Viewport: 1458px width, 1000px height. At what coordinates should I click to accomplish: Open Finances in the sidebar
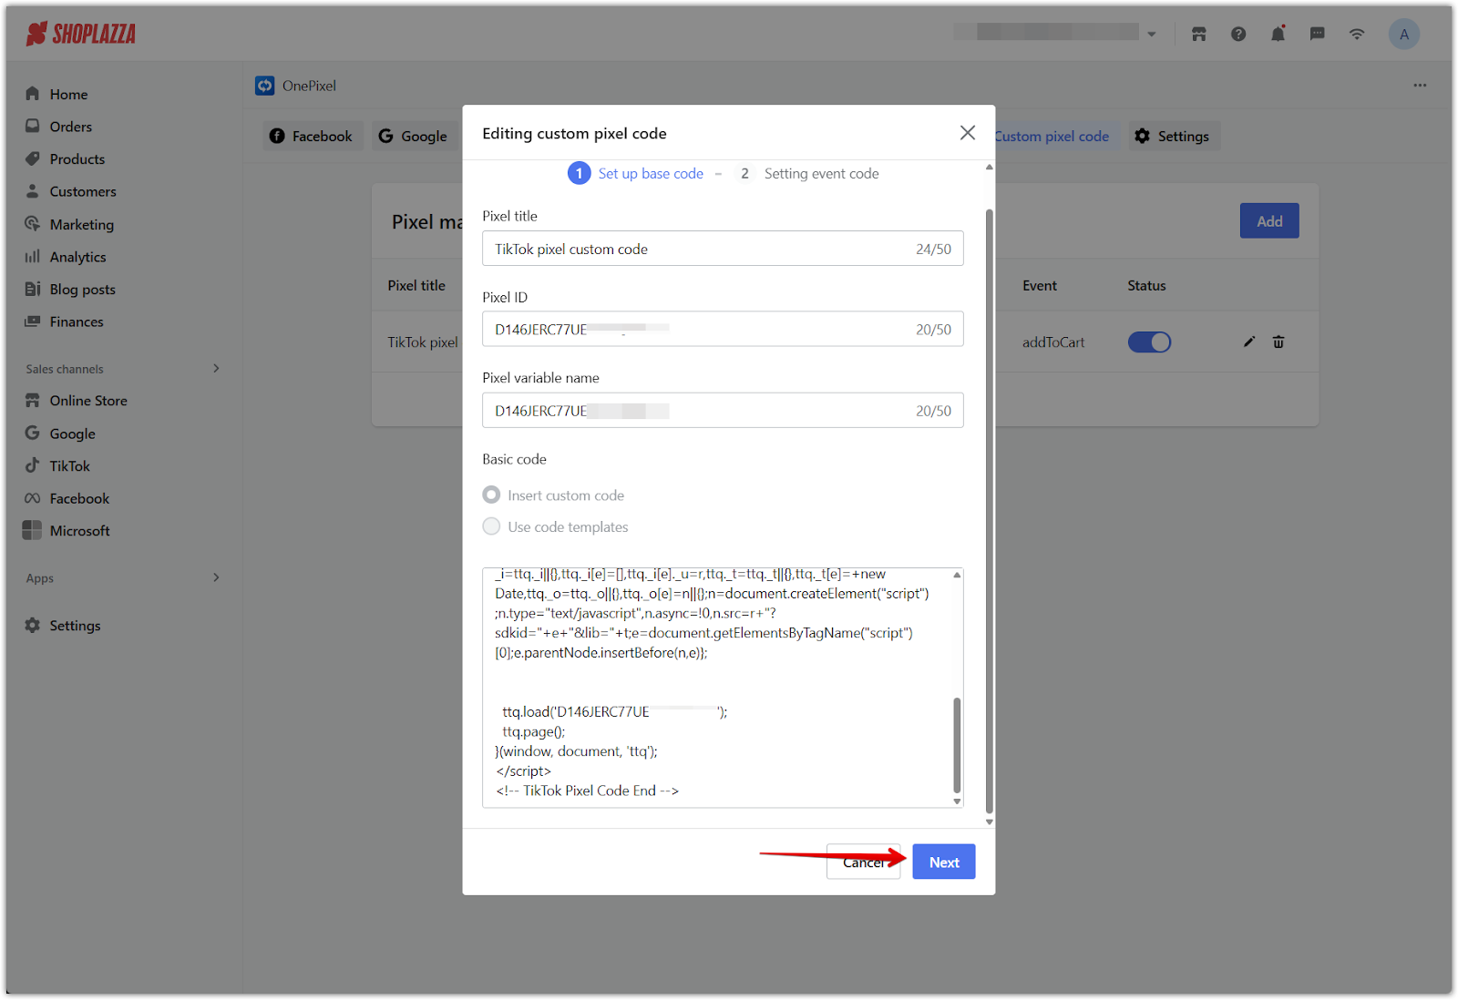tap(77, 322)
